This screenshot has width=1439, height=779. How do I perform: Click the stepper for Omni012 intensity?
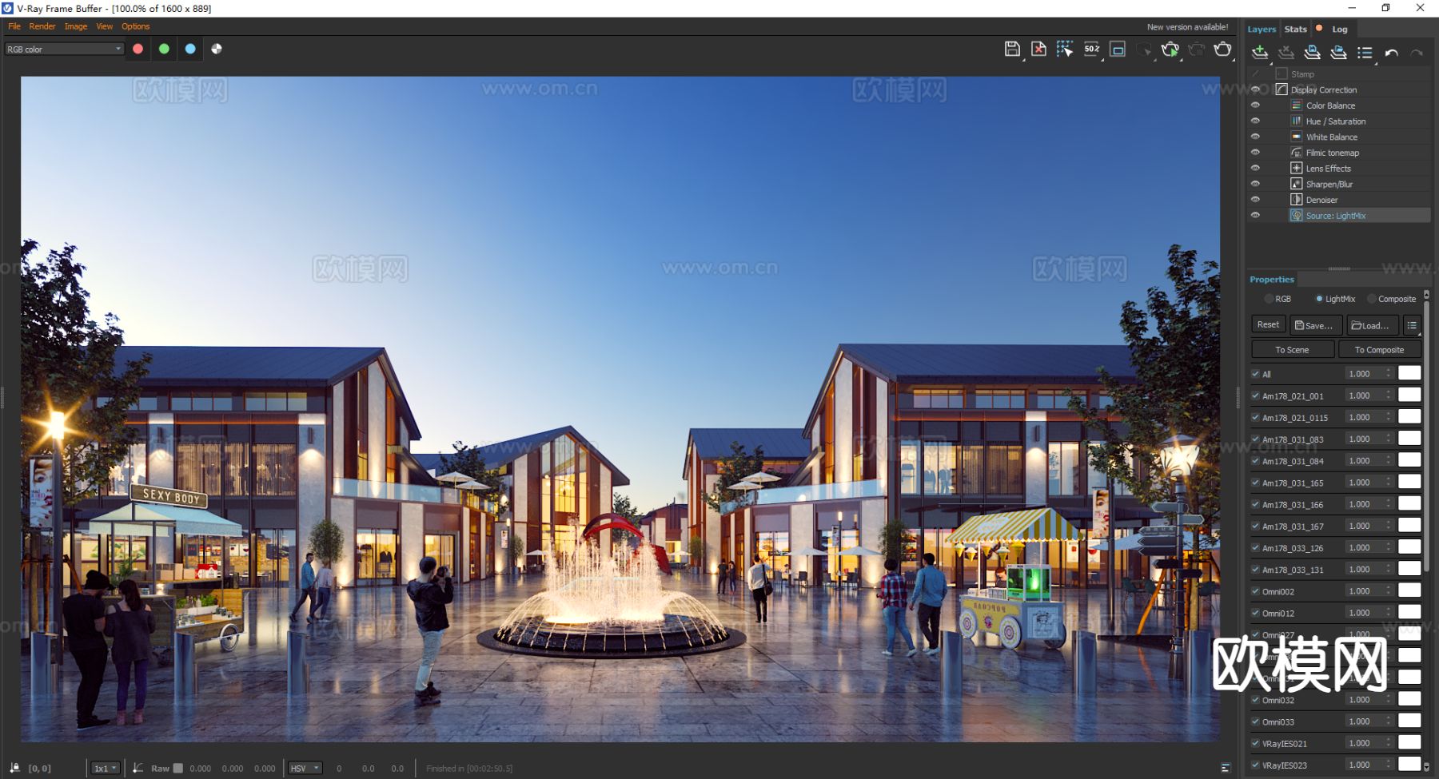(1389, 613)
